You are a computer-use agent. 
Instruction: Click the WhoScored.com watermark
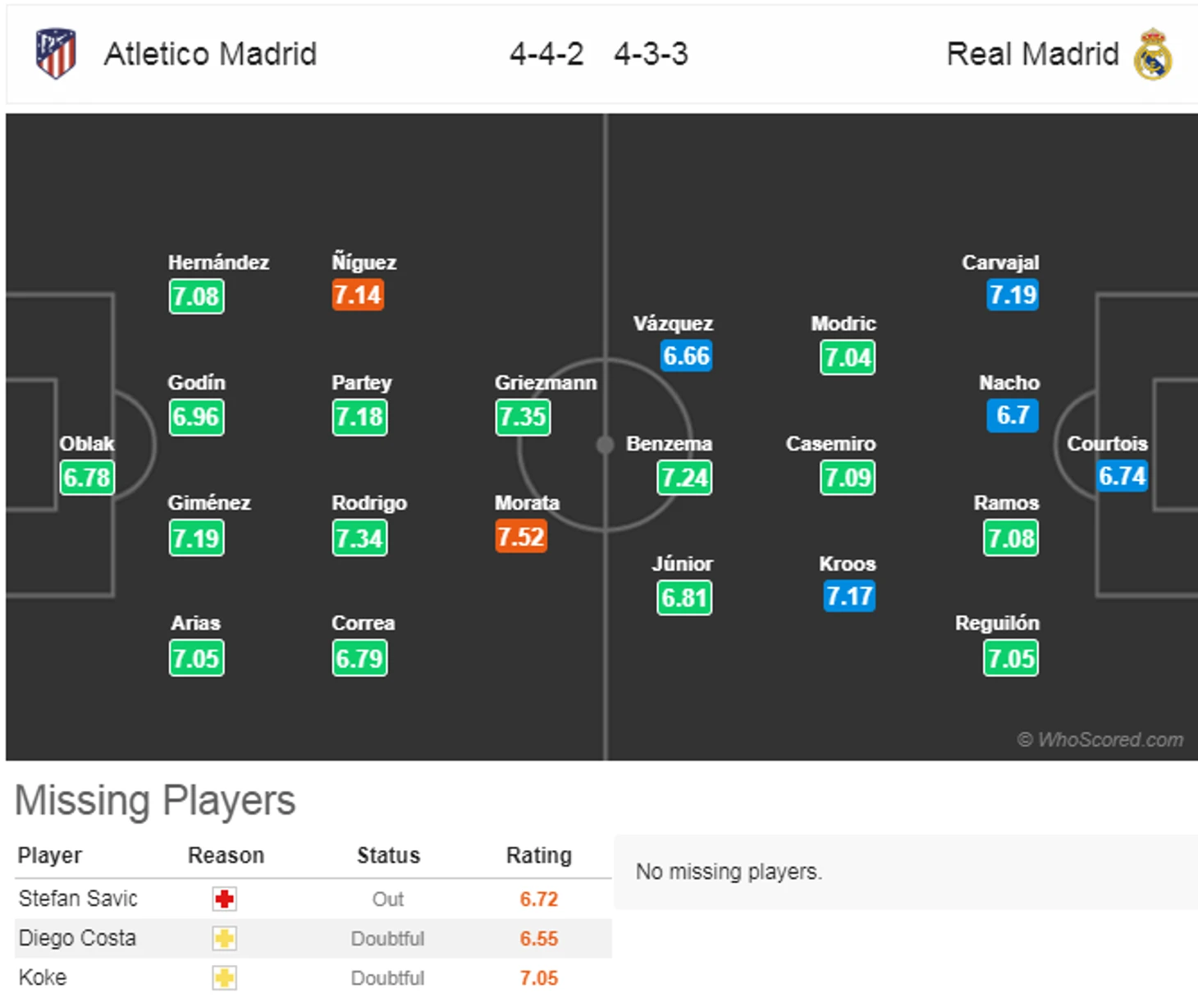[1100, 739]
